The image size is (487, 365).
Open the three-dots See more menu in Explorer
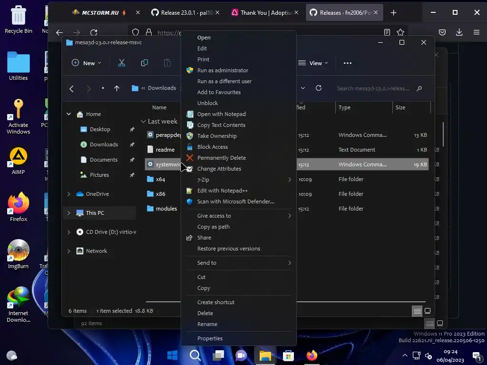click(348, 63)
